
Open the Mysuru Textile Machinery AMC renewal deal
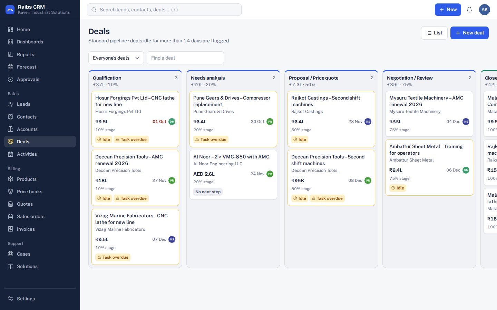point(429,114)
